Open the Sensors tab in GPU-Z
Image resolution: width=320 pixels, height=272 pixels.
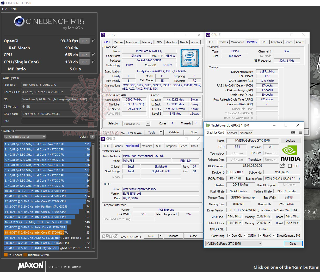point(232,133)
